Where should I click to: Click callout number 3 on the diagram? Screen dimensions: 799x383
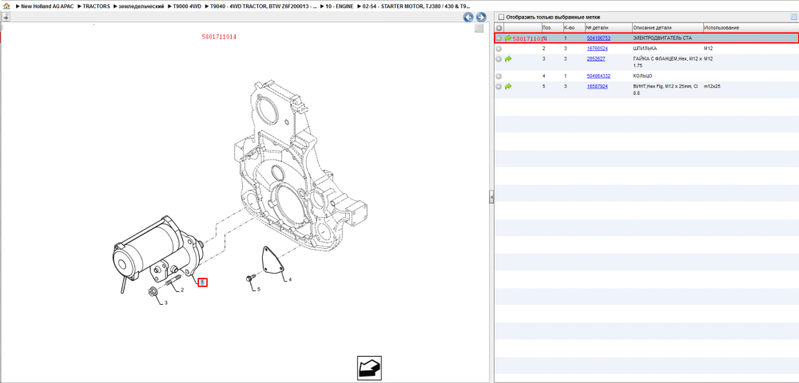(165, 302)
